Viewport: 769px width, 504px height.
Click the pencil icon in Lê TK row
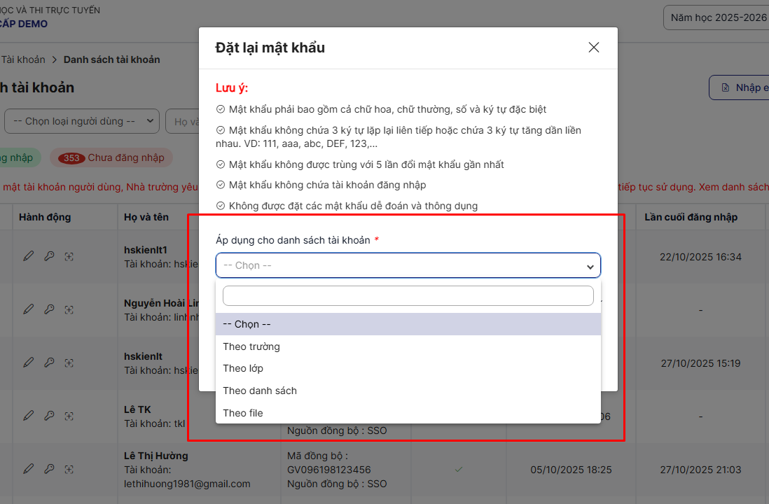[x=28, y=416]
